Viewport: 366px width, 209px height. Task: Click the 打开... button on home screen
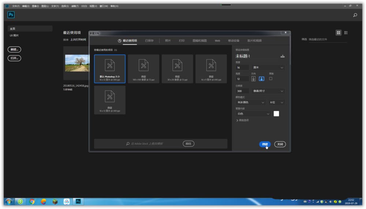[x=14, y=58]
